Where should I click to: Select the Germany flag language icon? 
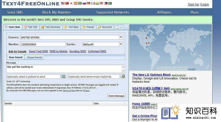89,3
